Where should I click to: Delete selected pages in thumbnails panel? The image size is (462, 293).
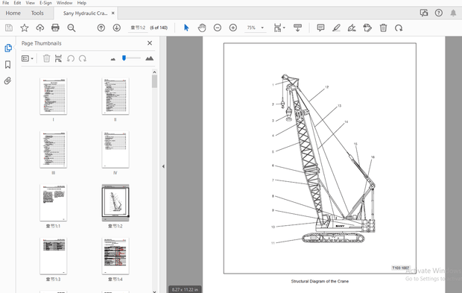pyautogui.click(x=46, y=58)
